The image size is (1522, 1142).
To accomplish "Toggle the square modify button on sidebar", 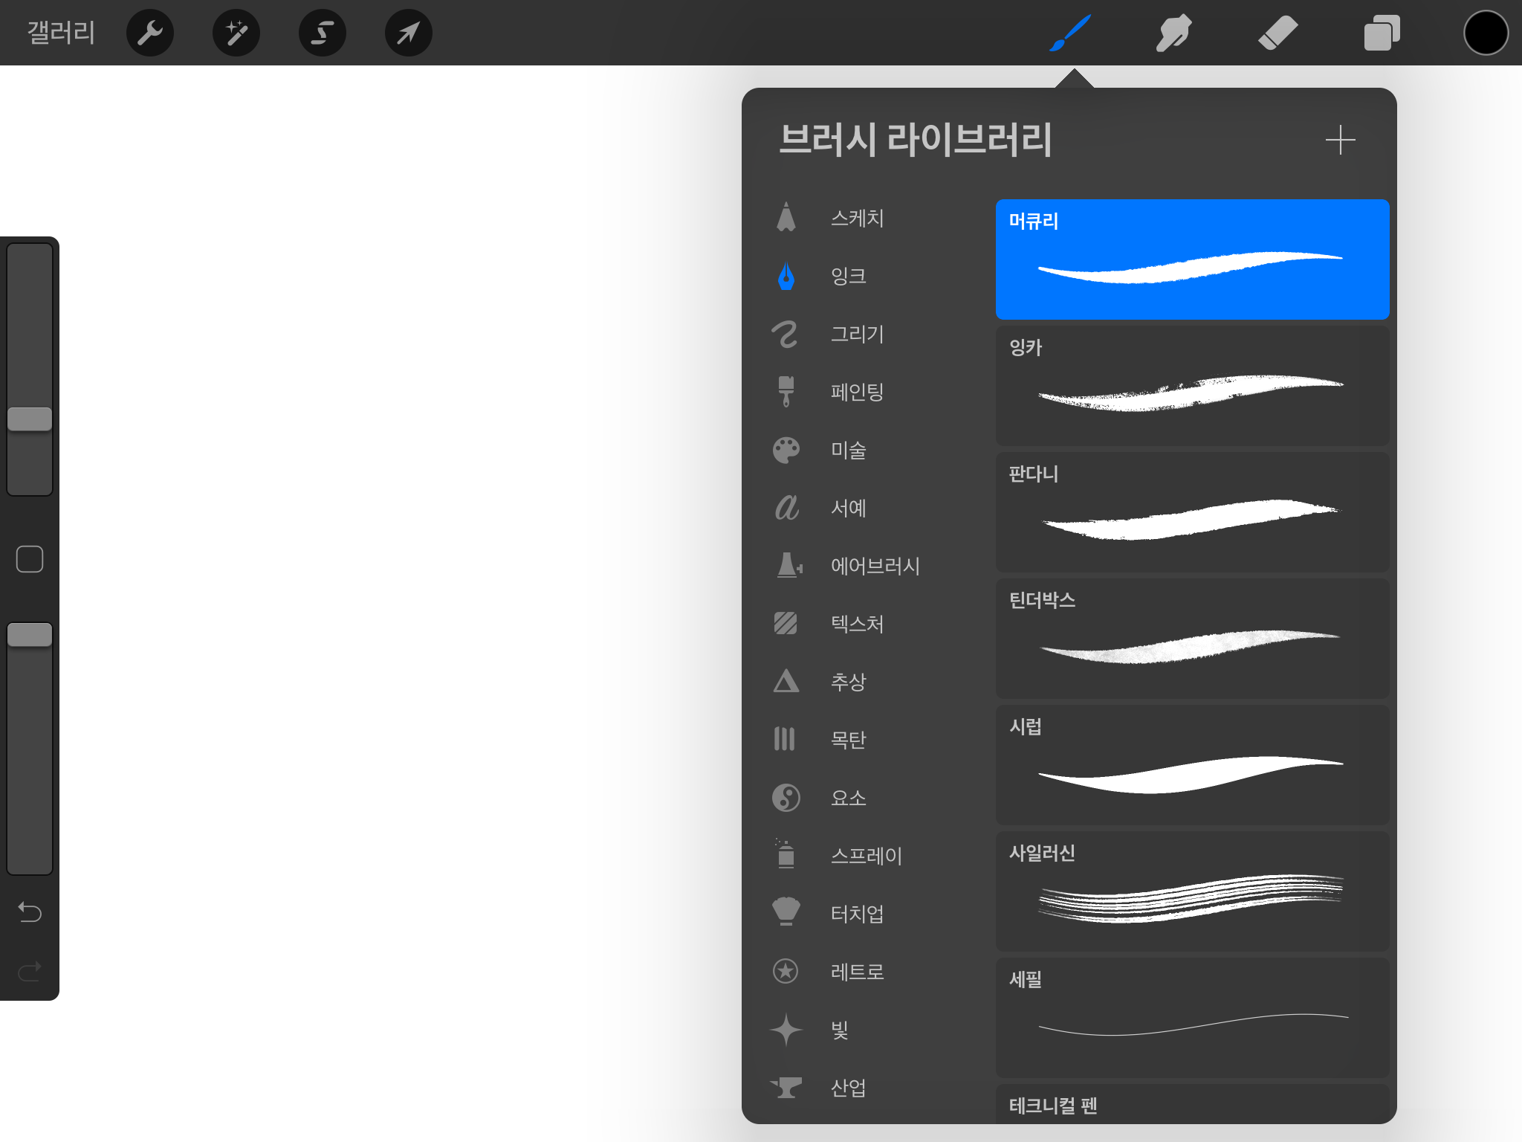I will [x=30, y=559].
